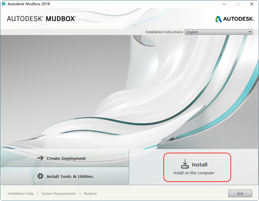Click the Autodesk logo in the header
259x201 pixels.
pos(234,19)
